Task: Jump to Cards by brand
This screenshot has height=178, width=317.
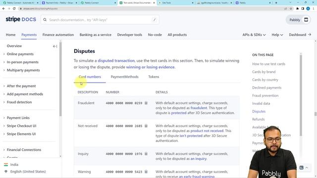Action: [264, 72]
